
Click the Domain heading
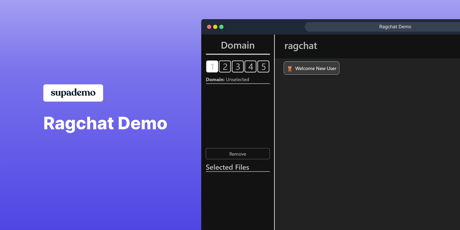[x=238, y=45]
